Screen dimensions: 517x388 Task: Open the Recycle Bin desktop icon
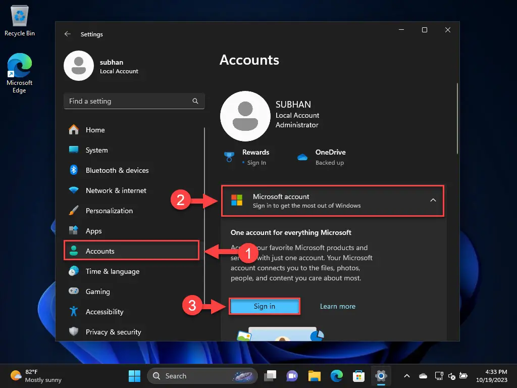coord(20,20)
